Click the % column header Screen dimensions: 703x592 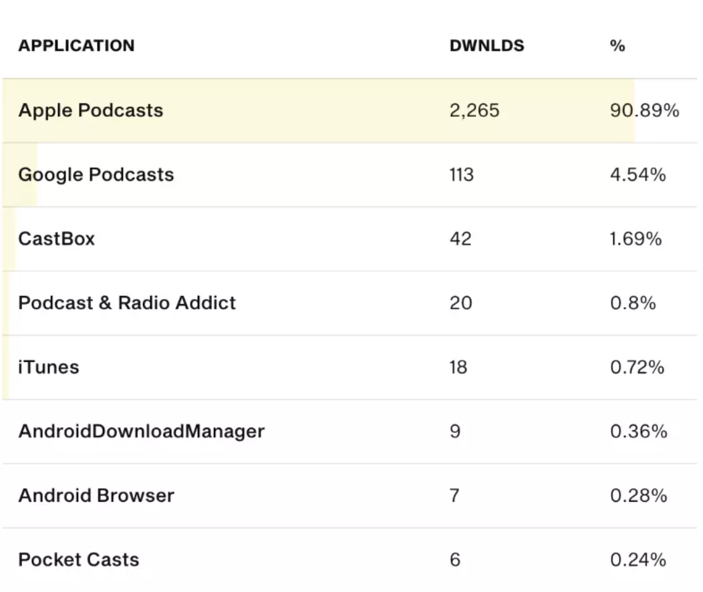(617, 45)
